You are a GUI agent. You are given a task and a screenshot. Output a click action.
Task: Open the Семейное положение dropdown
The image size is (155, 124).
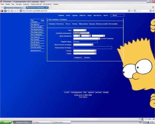point(81,33)
